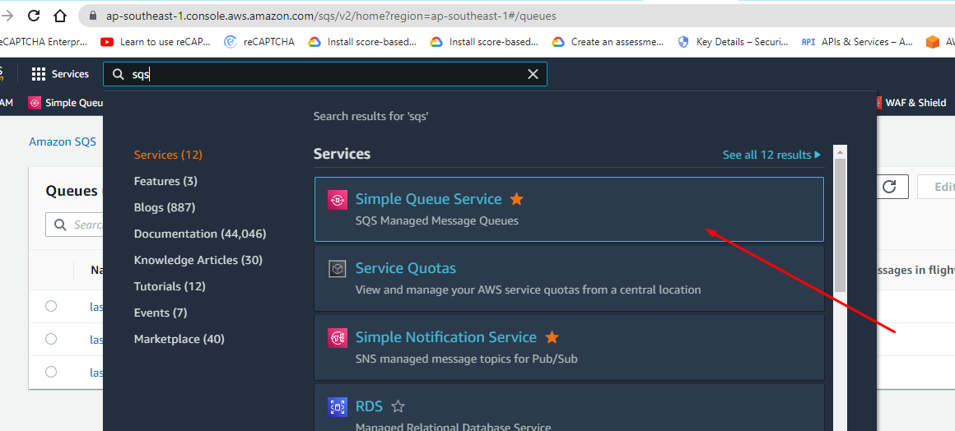The image size is (955, 431).
Task: Click the Simple Notification Service icon
Action: tap(338, 338)
